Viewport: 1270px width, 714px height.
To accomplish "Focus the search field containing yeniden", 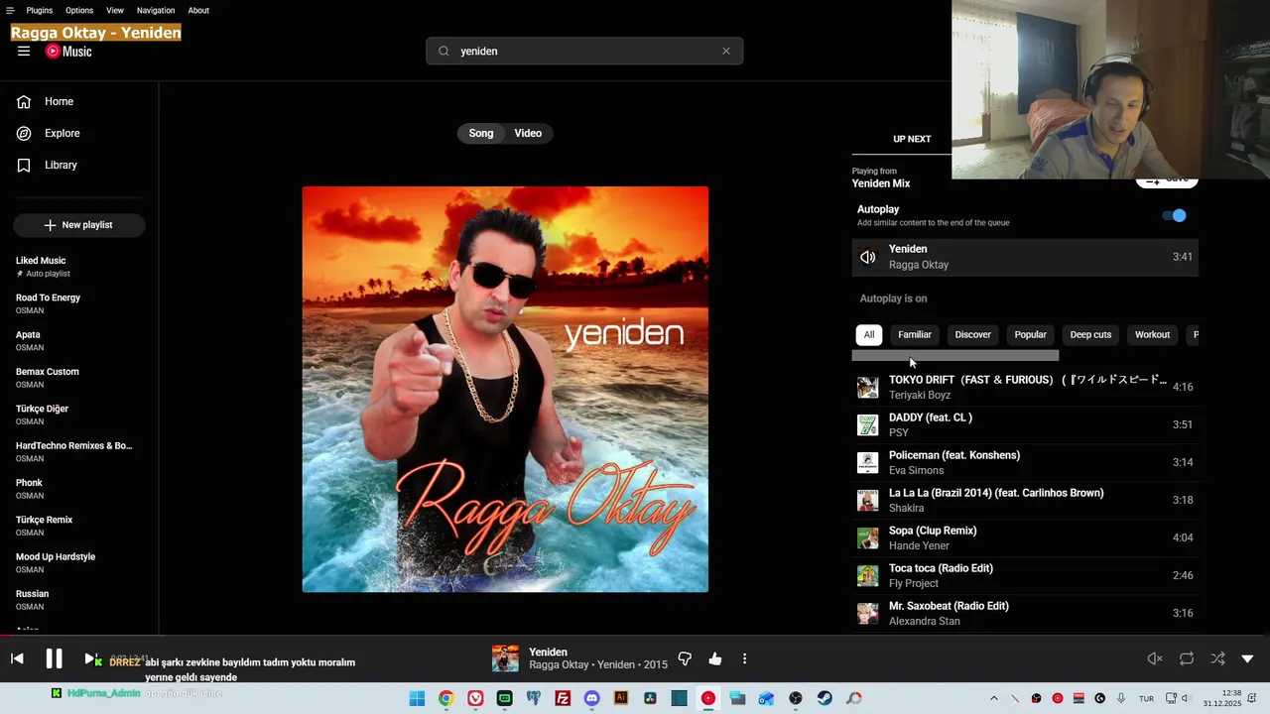I will tap(585, 52).
